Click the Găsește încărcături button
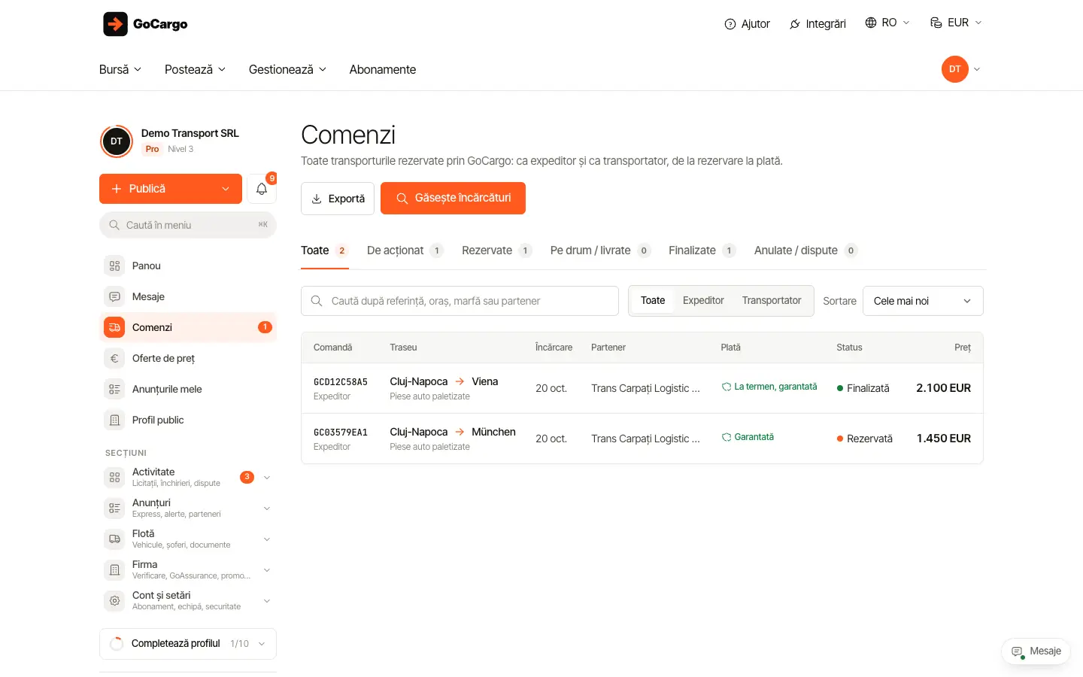This screenshot has width=1083, height=677. 453,198
